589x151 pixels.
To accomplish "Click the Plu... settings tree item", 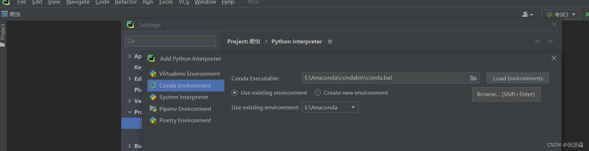I will [138, 90].
